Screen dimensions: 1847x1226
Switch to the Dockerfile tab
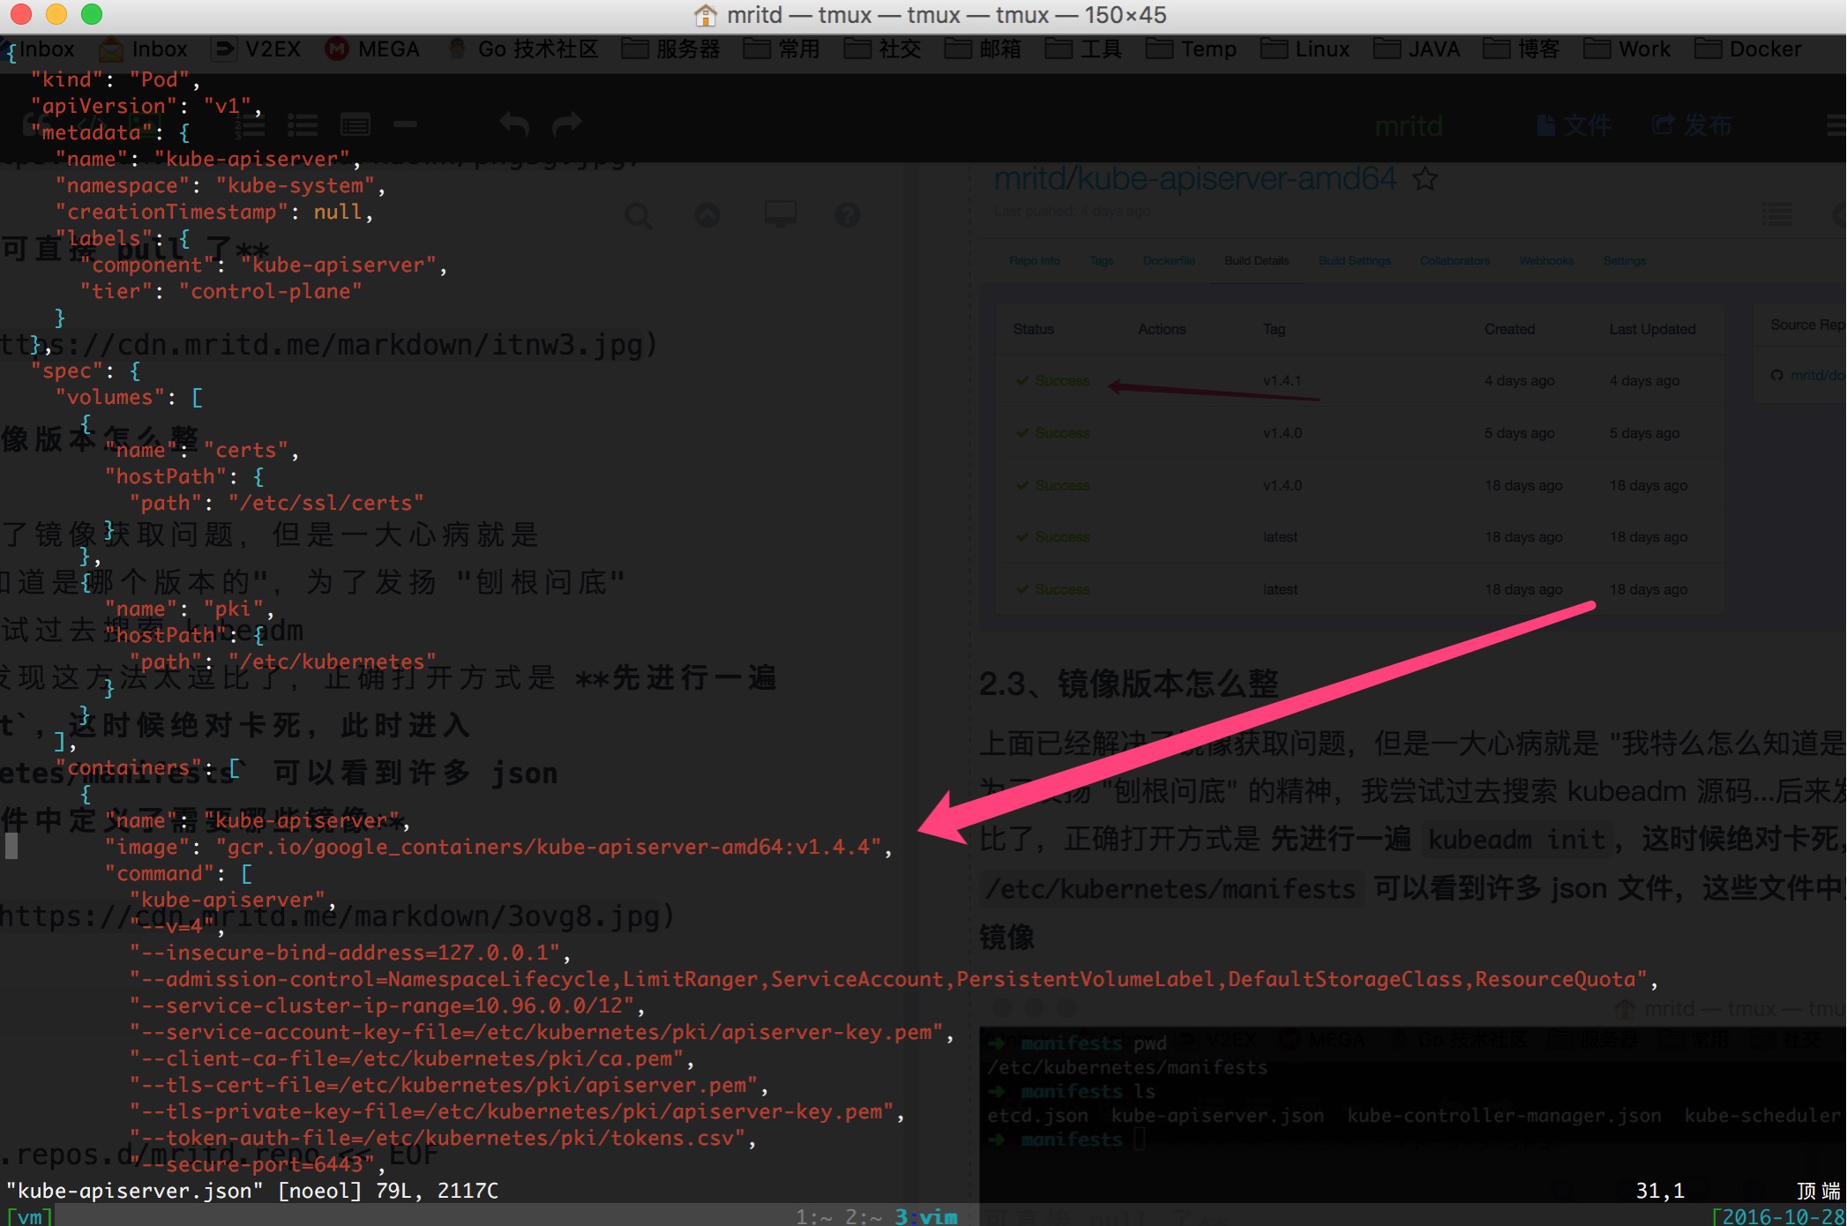coord(1169,261)
